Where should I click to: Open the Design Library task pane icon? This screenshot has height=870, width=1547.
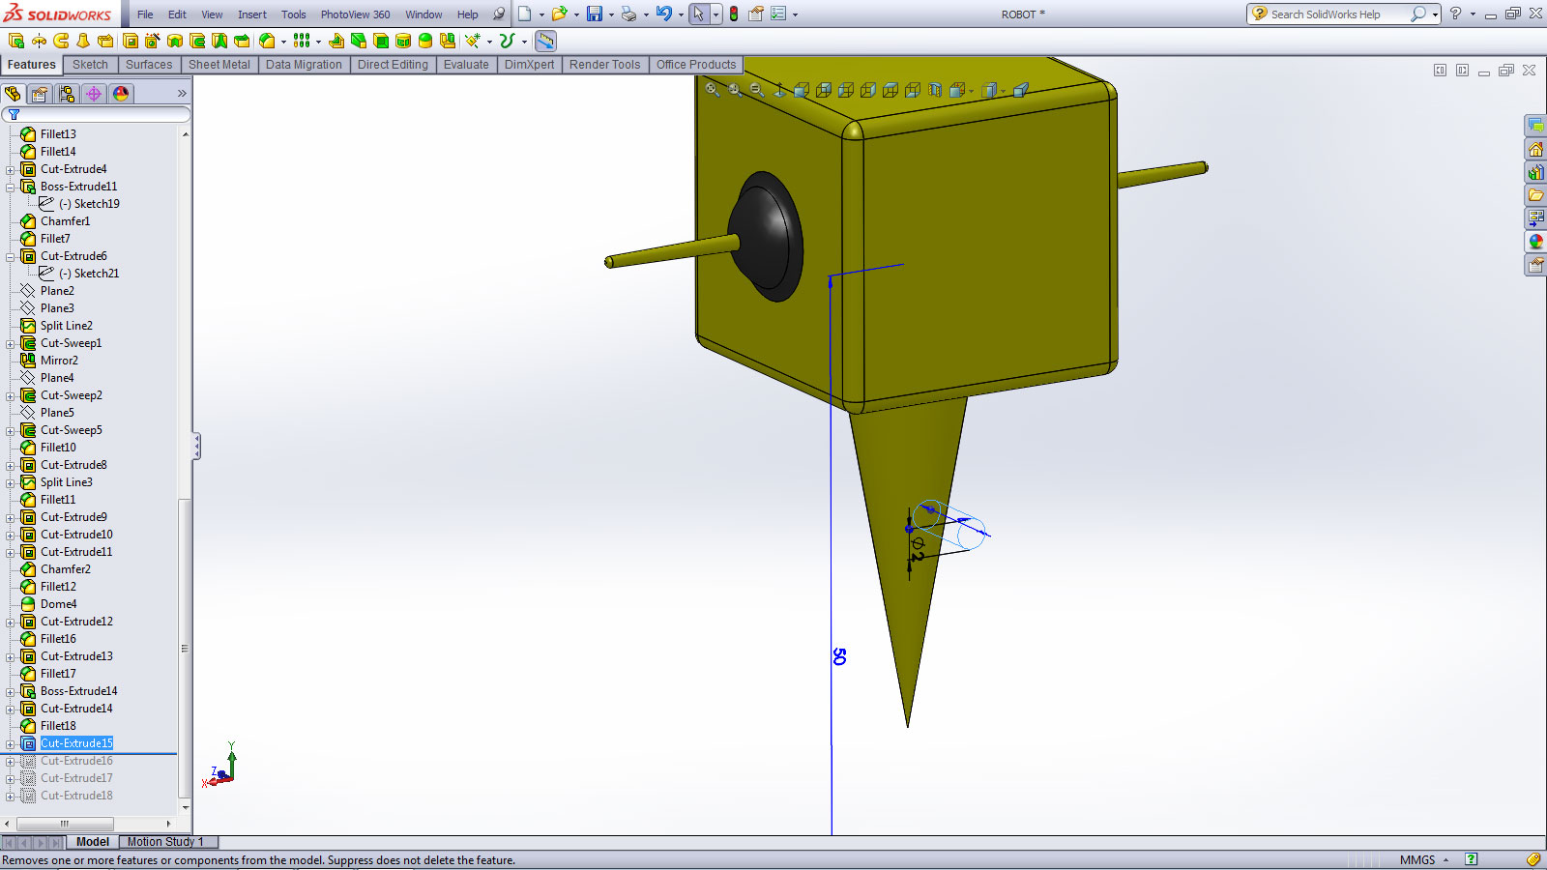click(x=1535, y=172)
